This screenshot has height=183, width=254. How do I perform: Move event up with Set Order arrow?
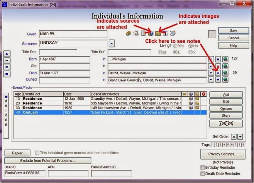(234, 137)
